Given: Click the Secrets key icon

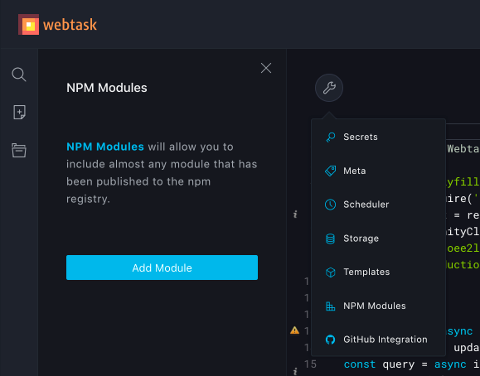Looking at the screenshot, I should point(330,137).
